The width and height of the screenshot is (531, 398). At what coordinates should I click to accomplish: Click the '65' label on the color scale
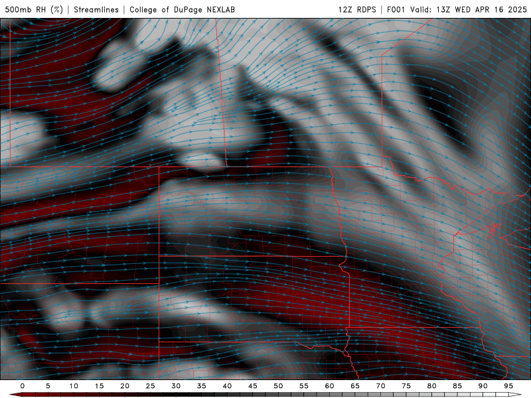click(x=355, y=386)
